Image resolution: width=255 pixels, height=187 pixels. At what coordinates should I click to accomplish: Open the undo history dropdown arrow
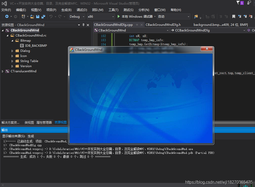coord(56,17)
